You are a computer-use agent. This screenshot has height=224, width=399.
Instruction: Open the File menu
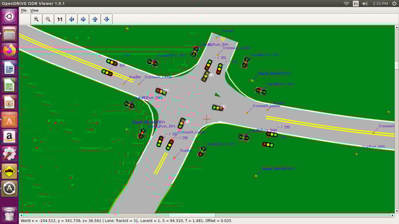click(24, 10)
